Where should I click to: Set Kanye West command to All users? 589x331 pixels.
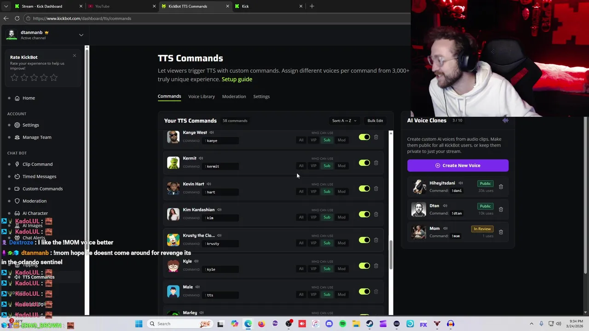tap(301, 140)
